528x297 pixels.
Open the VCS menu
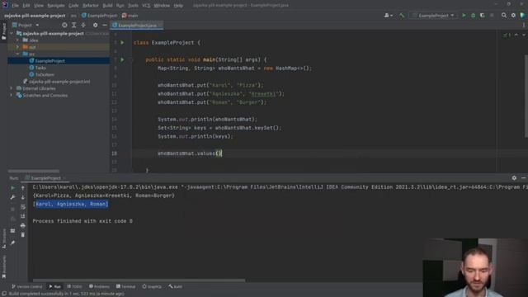(146, 6)
